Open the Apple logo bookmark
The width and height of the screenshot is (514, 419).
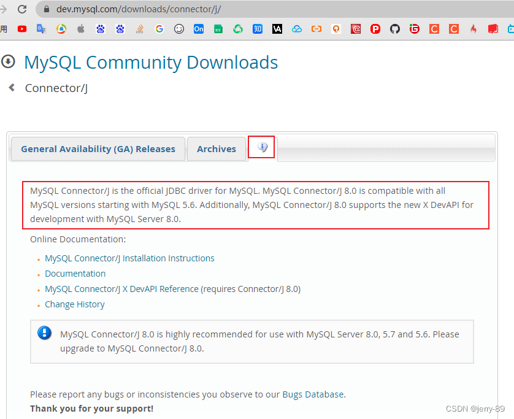pyautogui.click(x=80, y=29)
